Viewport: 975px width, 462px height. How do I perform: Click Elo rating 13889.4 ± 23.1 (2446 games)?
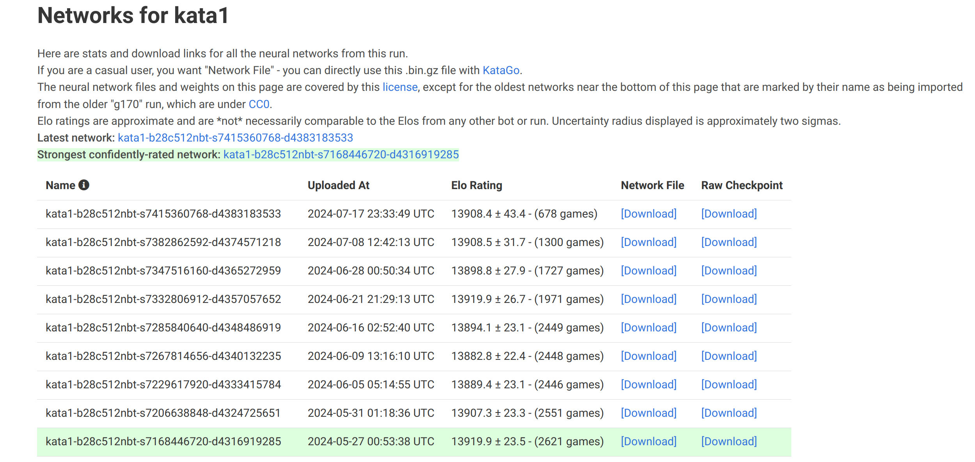[x=527, y=384]
